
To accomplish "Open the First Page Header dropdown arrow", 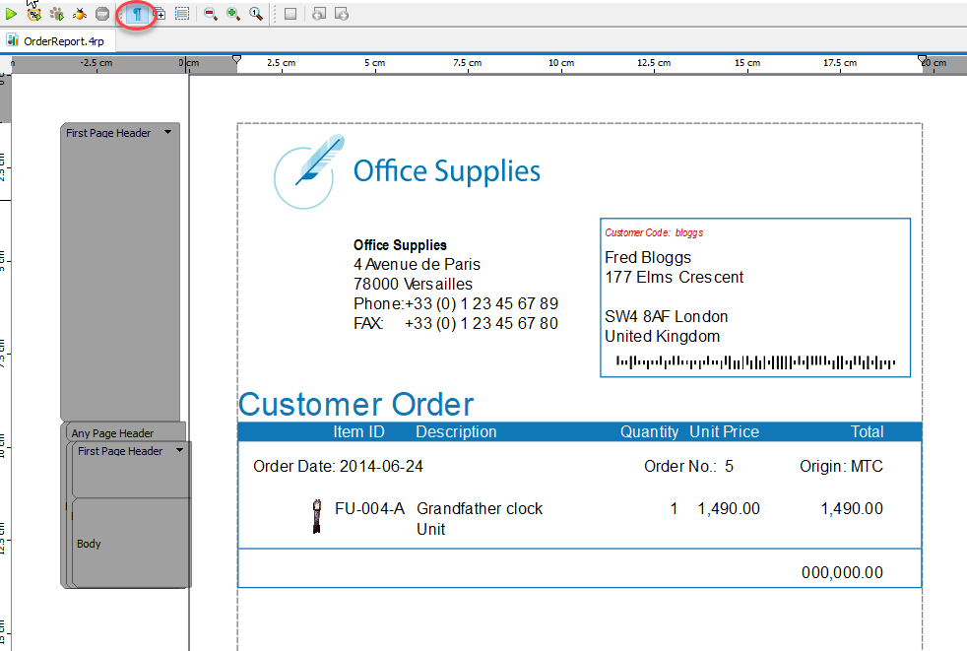I will (x=167, y=132).
